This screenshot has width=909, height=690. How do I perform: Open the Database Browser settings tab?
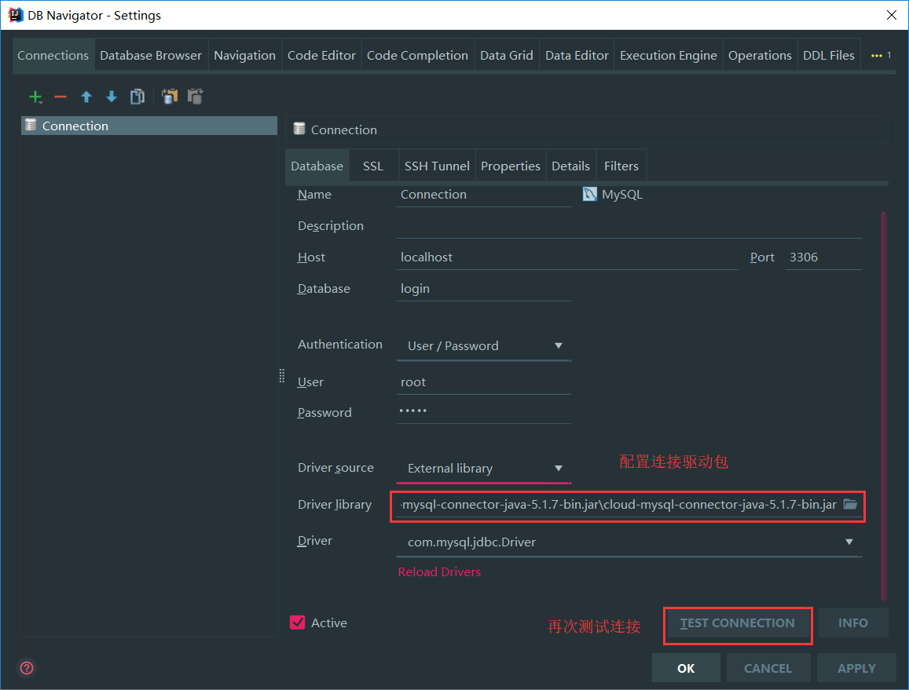pyautogui.click(x=151, y=55)
